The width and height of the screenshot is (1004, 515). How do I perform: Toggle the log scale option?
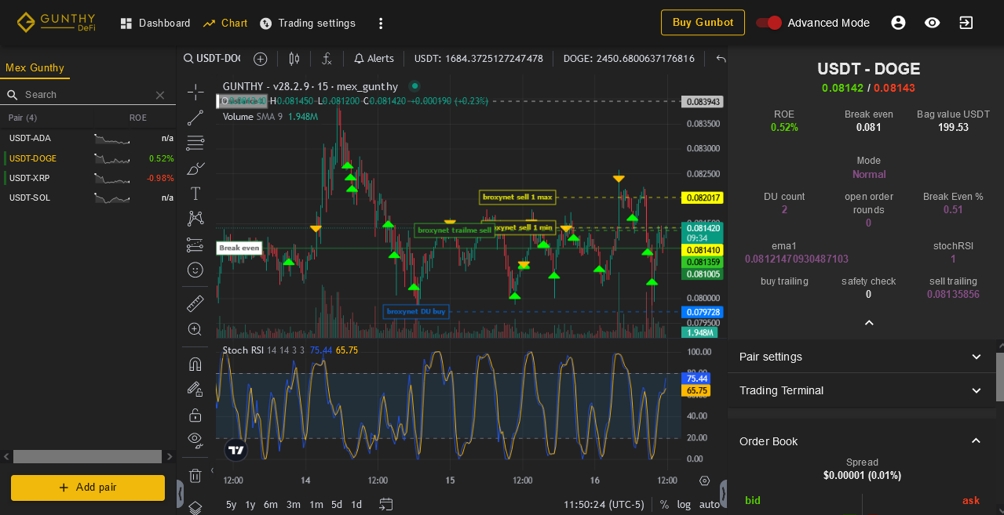(x=685, y=505)
